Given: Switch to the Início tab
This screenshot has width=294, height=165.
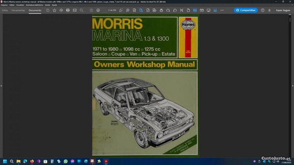Looking at the screenshot, I should 5,10.
